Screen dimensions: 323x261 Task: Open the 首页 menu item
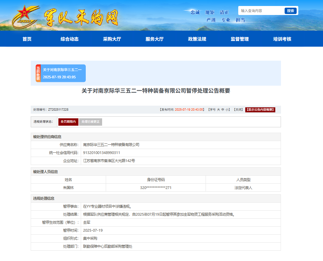[x=27, y=39]
